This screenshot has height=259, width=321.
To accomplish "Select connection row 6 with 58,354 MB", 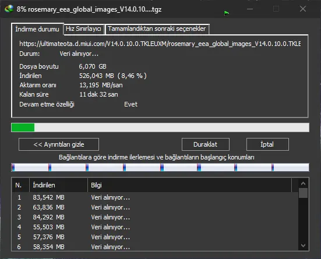I will click(155, 247).
